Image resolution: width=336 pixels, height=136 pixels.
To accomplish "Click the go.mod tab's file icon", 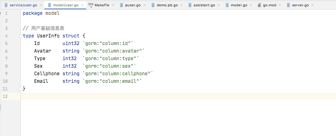I will 259,5.
